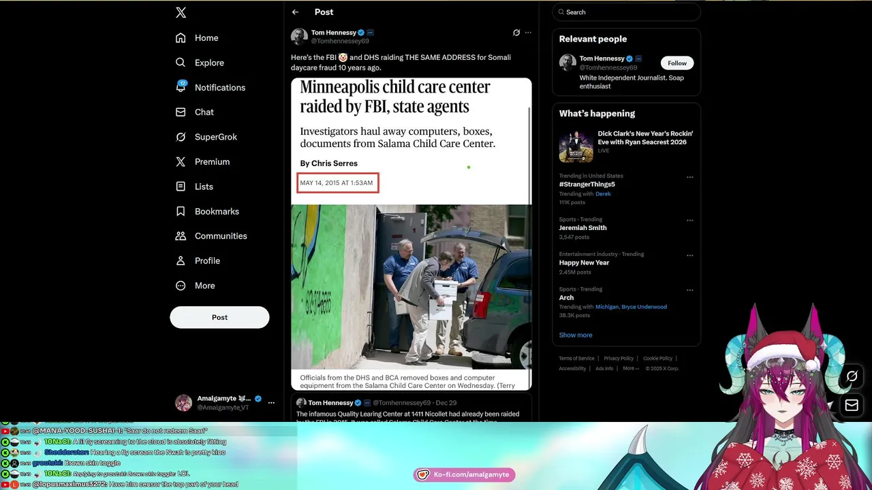Image resolution: width=872 pixels, height=490 pixels.
Task: Open post's three-dot more menu
Action: pyautogui.click(x=528, y=33)
